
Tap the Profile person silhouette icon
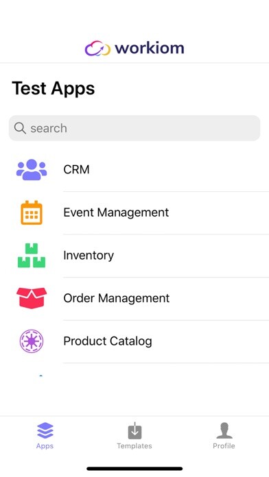click(224, 430)
